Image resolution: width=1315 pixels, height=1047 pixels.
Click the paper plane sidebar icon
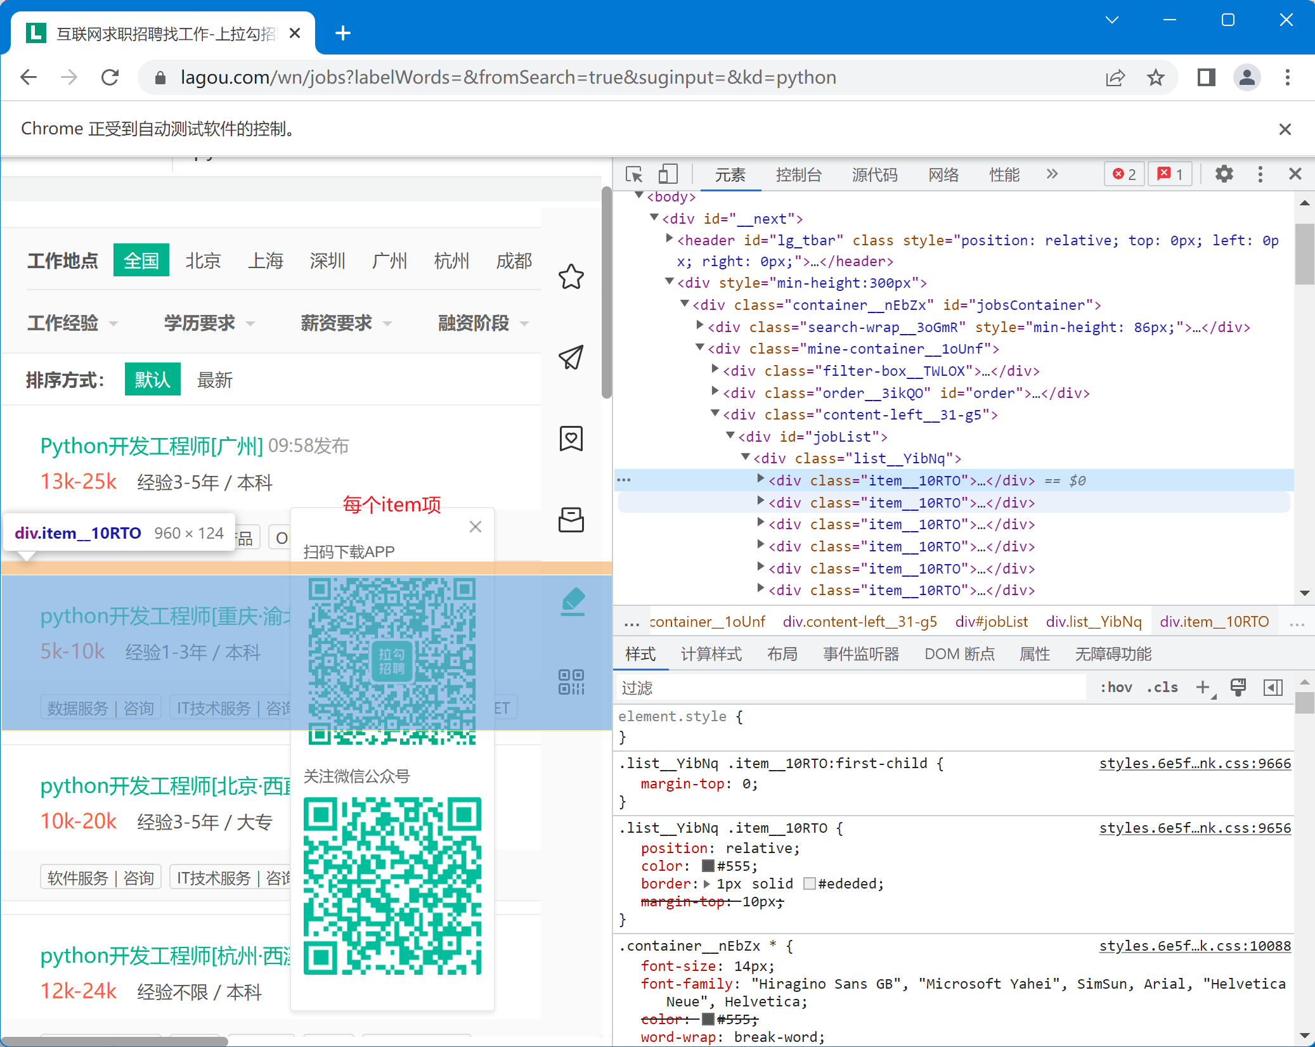point(571,357)
